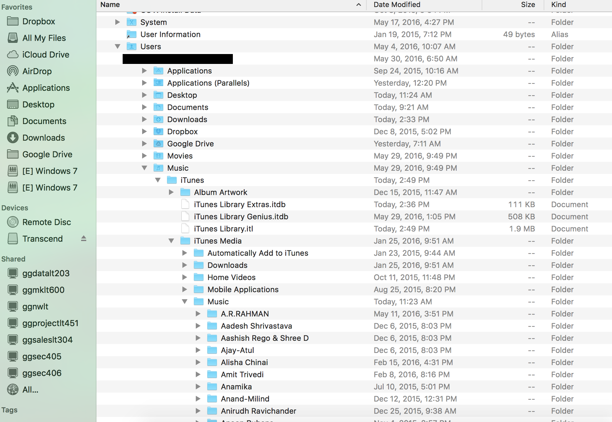Viewport: 612px width, 422px height.
Task: Sort by the Date Modified column
Action: (x=397, y=4)
